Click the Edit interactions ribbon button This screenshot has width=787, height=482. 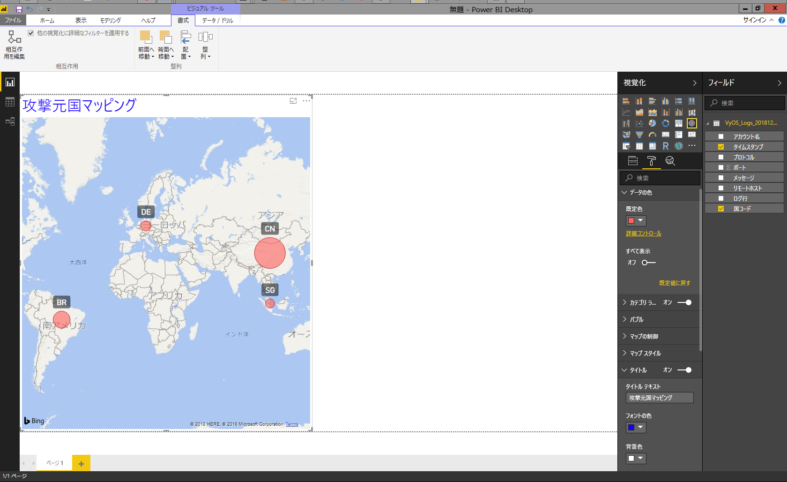[x=15, y=45]
